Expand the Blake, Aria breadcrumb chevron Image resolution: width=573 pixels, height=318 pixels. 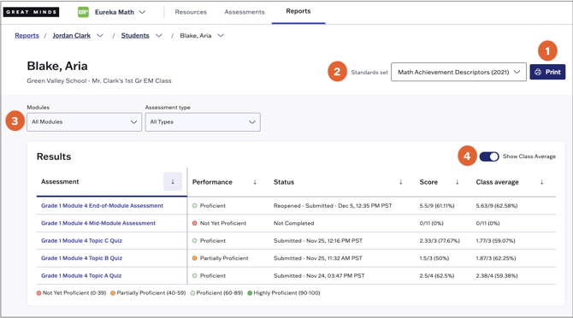pyautogui.click(x=221, y=35)
